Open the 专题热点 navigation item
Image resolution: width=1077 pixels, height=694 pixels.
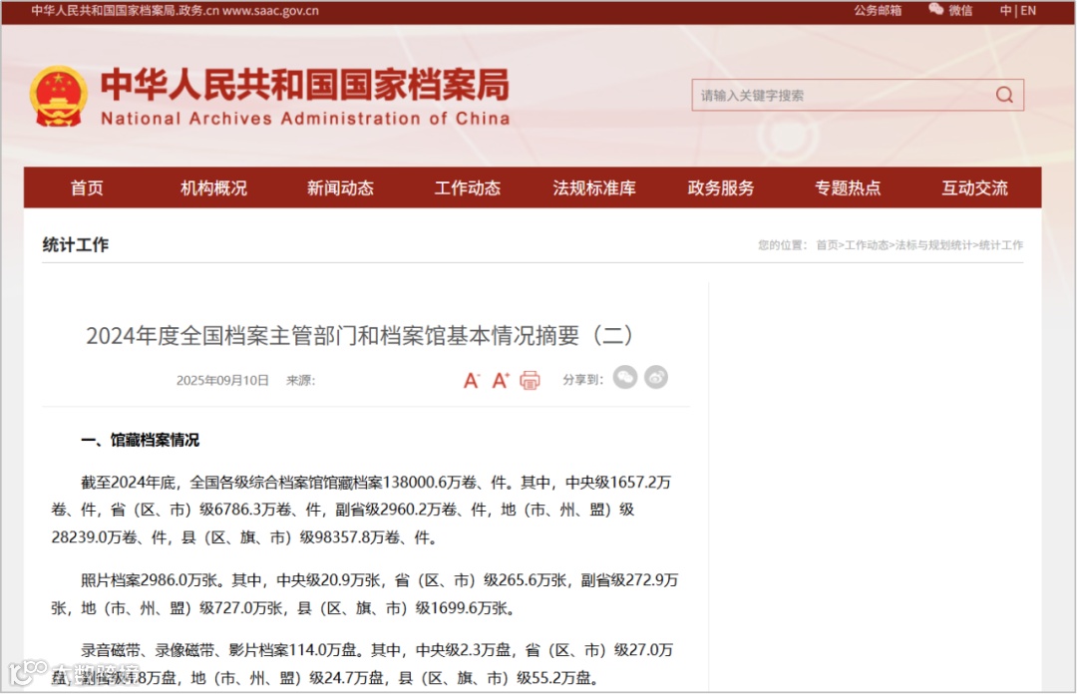(848, 187)
